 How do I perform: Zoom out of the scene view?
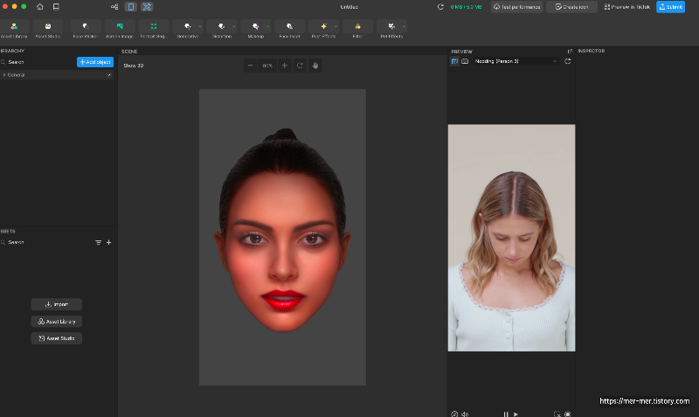pos(250,66)
